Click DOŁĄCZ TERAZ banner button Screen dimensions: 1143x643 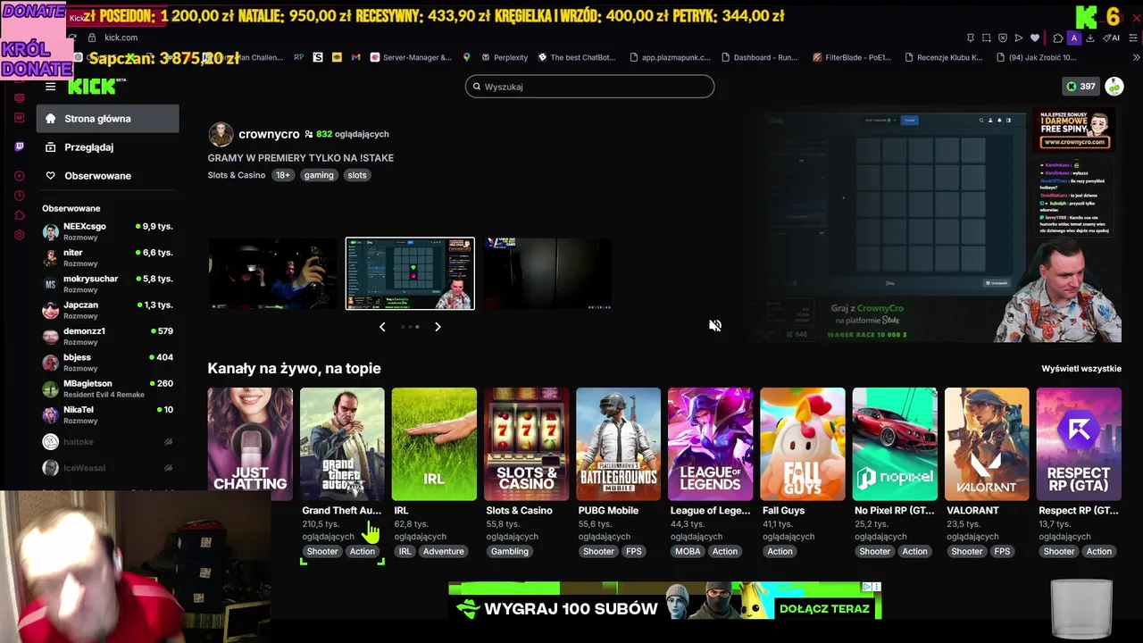(824, 609)
